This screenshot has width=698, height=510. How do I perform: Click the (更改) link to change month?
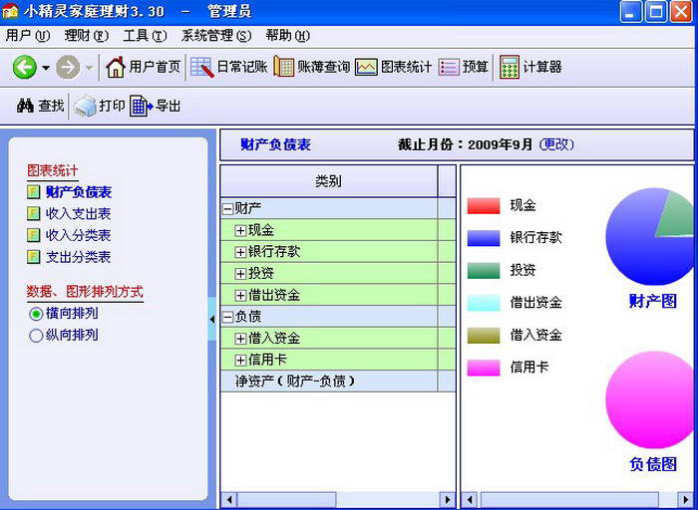(x=556, y=144)
